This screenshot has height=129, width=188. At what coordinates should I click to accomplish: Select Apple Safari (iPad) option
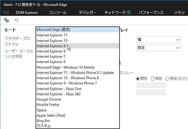tap(78, 116)
